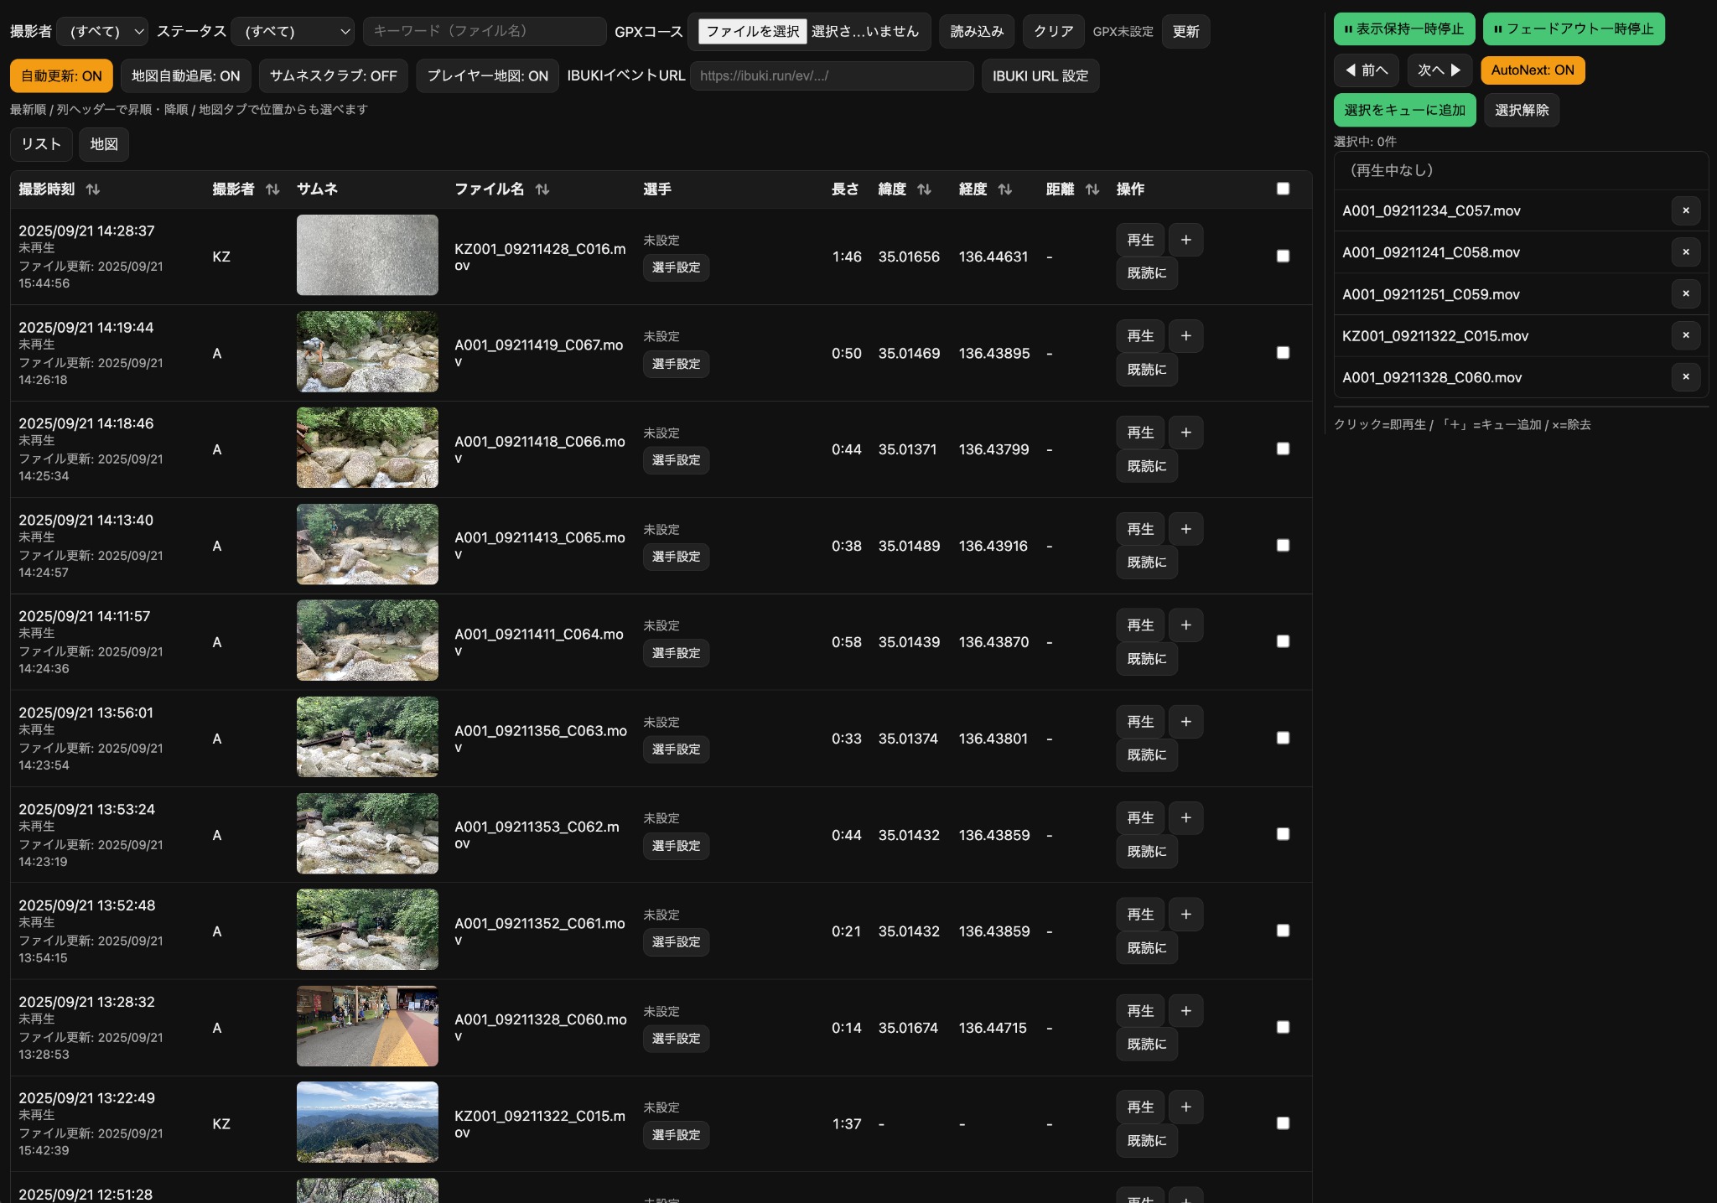Screen dimensions: 1717x1203
Task: Open the 撮影者 filter dropdown
Action: (102, 32)
